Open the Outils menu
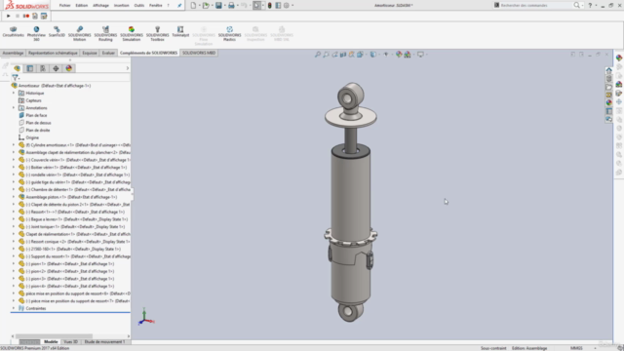Screen dimensions: 624x351 point(139,5)
